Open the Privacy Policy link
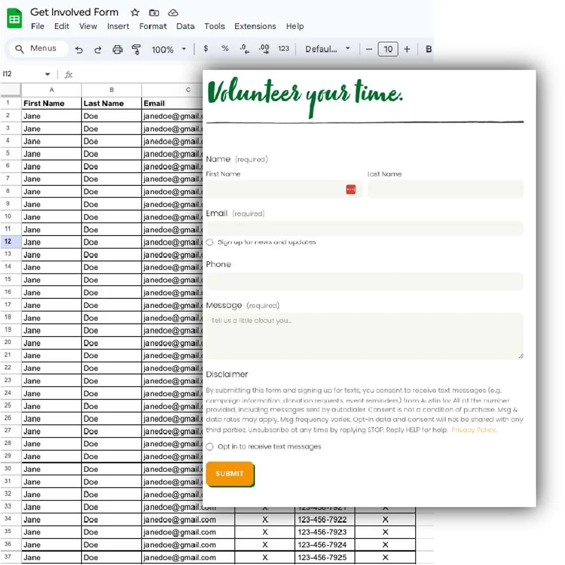The height and width of the screenshot is (565, 565). point(473,430)
